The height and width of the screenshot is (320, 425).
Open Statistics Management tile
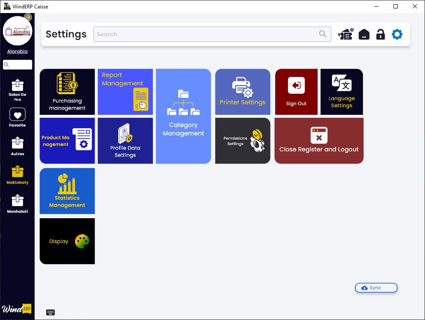67,191
